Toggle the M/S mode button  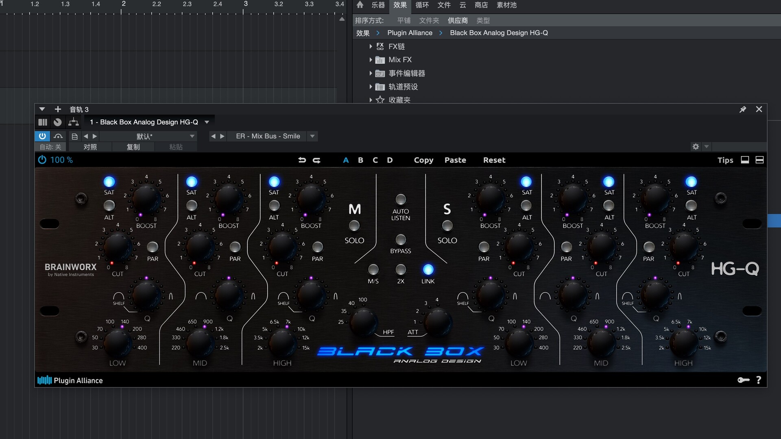coord(373,269)
